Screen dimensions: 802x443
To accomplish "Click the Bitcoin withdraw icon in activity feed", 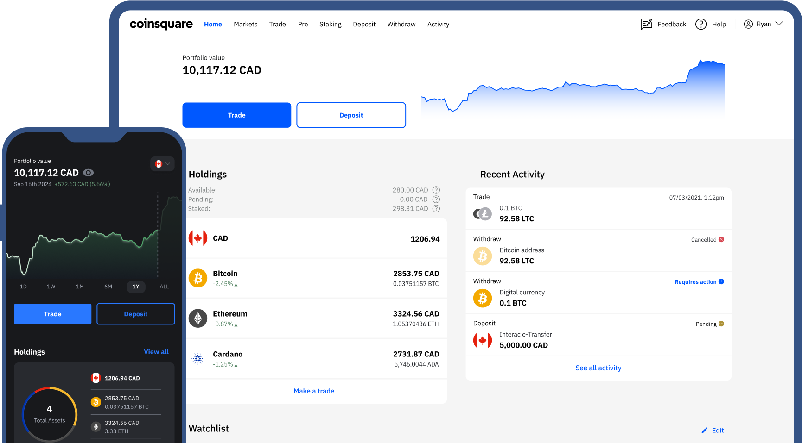I will click(x=483, y=256).
